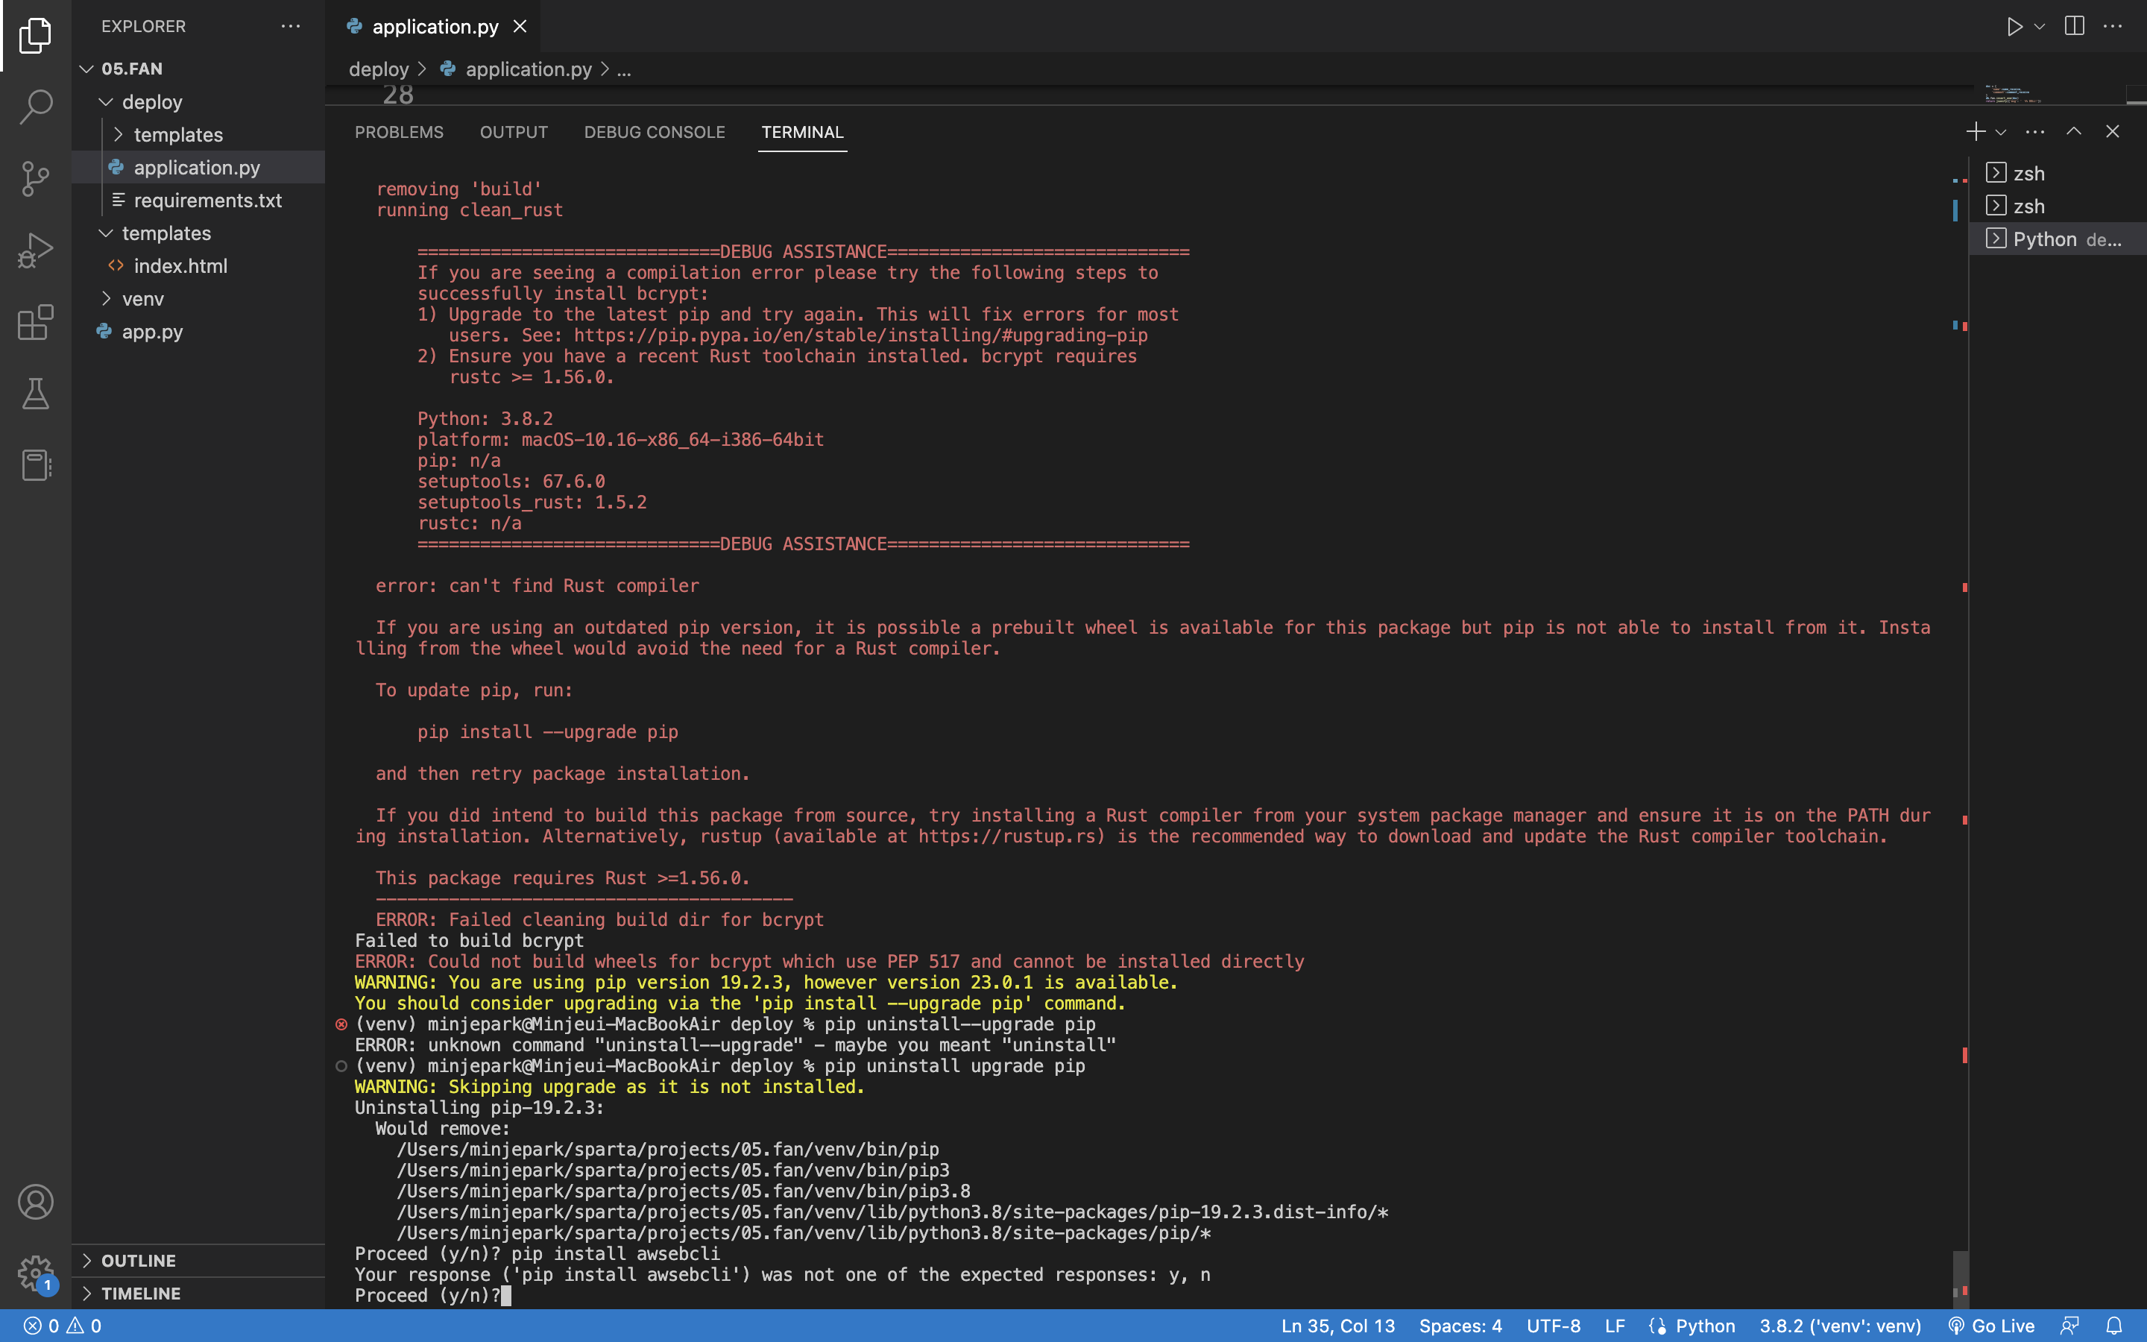The width and height of the screenshot is (2147, 1342).
Task: Open application.py in the explorer tree
Action: coord(199,168)
